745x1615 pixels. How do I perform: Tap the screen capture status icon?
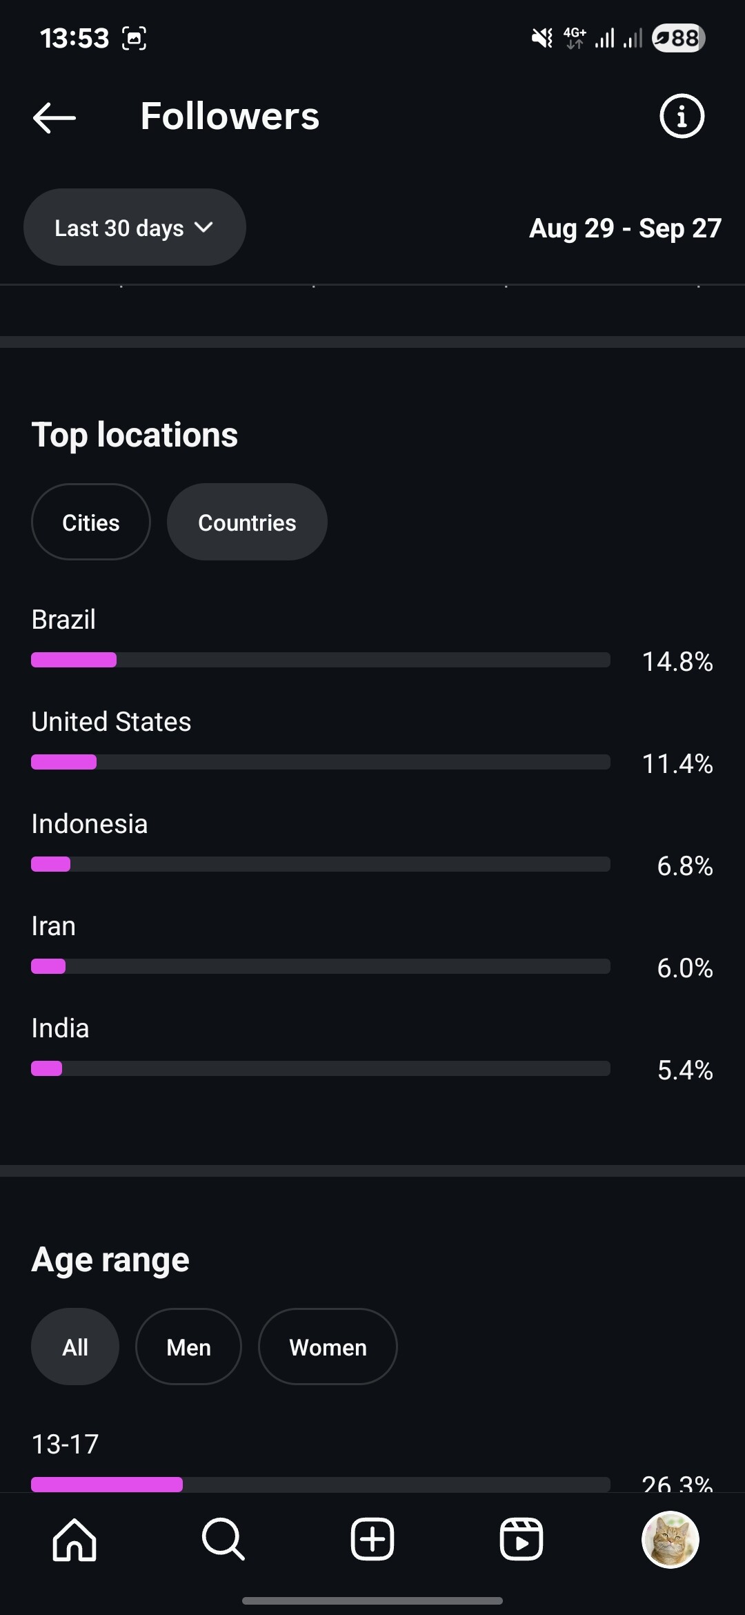pos(135,38)
